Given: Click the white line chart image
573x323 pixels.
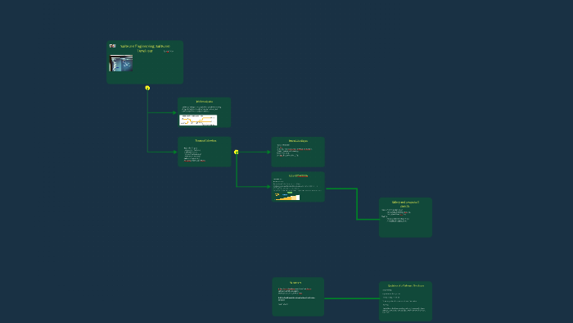Looking at the screenshot, I should [x=198, y=120].
